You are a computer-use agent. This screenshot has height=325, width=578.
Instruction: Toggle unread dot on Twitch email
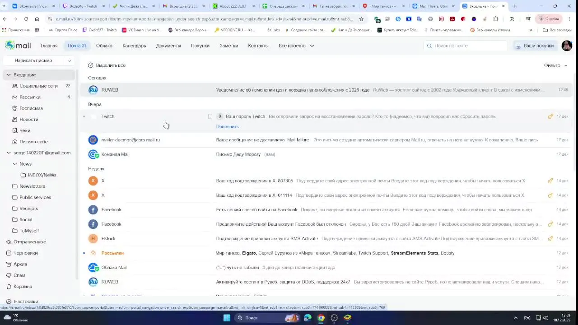pyautogui.click(x=84, y=116)
